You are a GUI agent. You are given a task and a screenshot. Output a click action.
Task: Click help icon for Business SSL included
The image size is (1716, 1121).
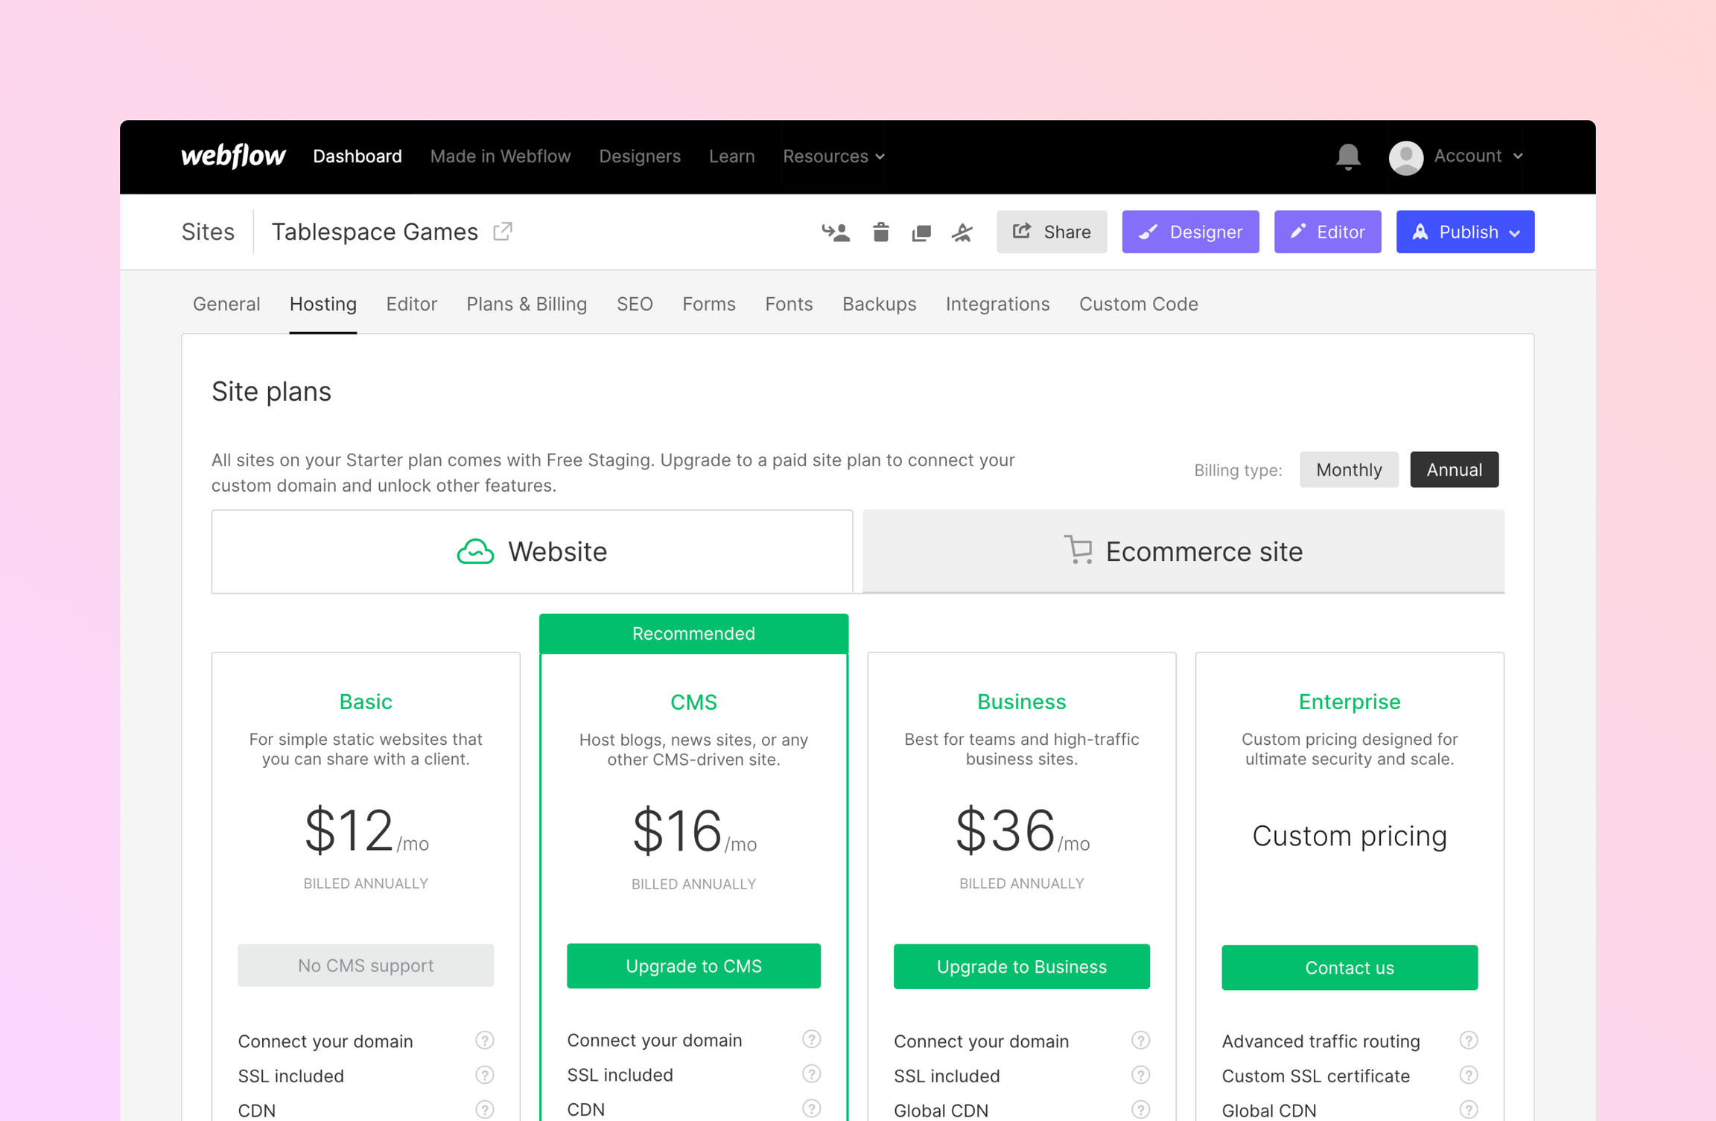pyautogui.click(x=1140, y=1075)
